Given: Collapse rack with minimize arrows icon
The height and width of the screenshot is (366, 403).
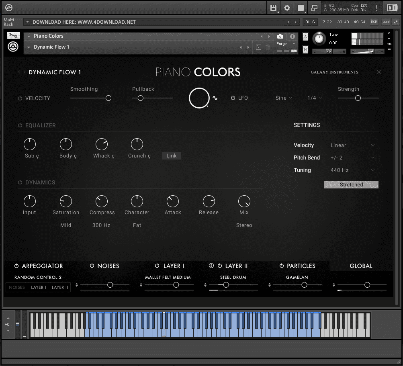Looking at the screenshot, I should [395, 22].
